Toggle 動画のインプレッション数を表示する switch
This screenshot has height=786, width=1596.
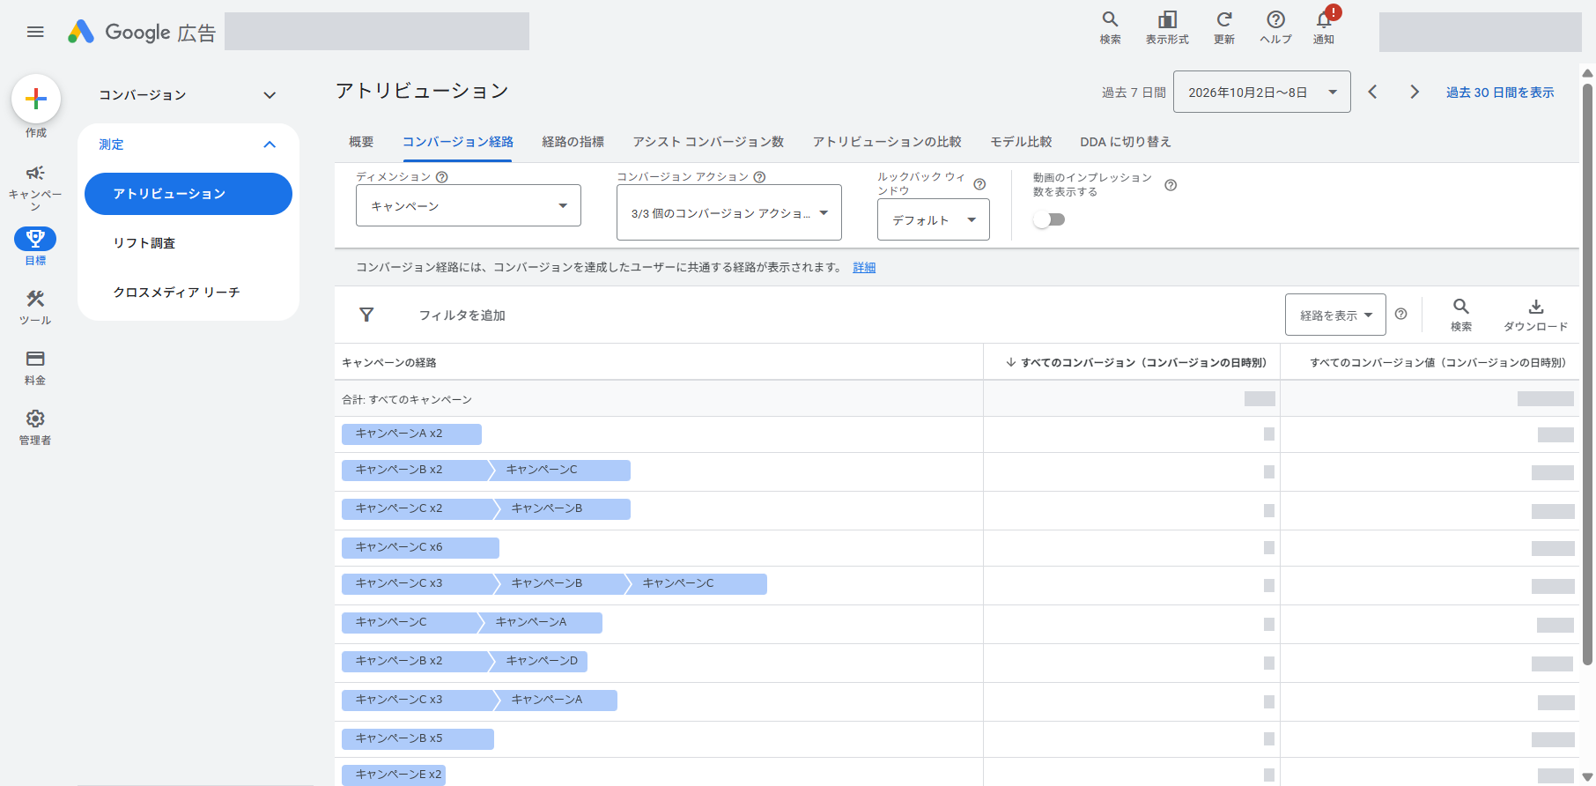point(1049,219)
